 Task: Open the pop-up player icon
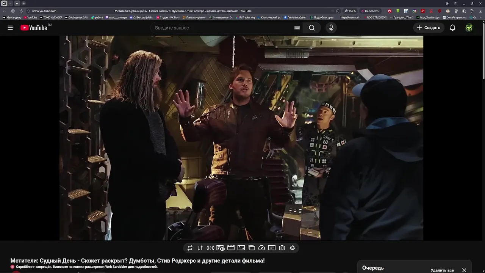click(x=251, y=248)
